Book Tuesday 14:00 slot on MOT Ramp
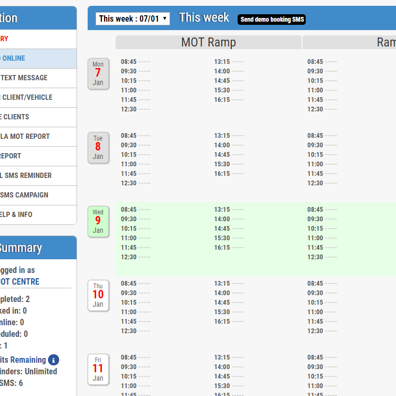Screen dimensions: 396x396 [x=229, y=145]
